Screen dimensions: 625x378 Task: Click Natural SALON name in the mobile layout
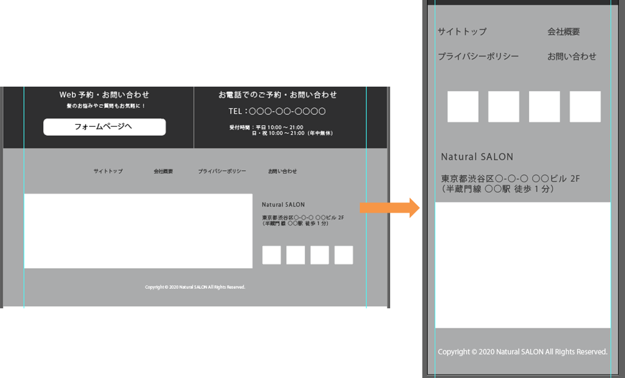tap(477, 157)
